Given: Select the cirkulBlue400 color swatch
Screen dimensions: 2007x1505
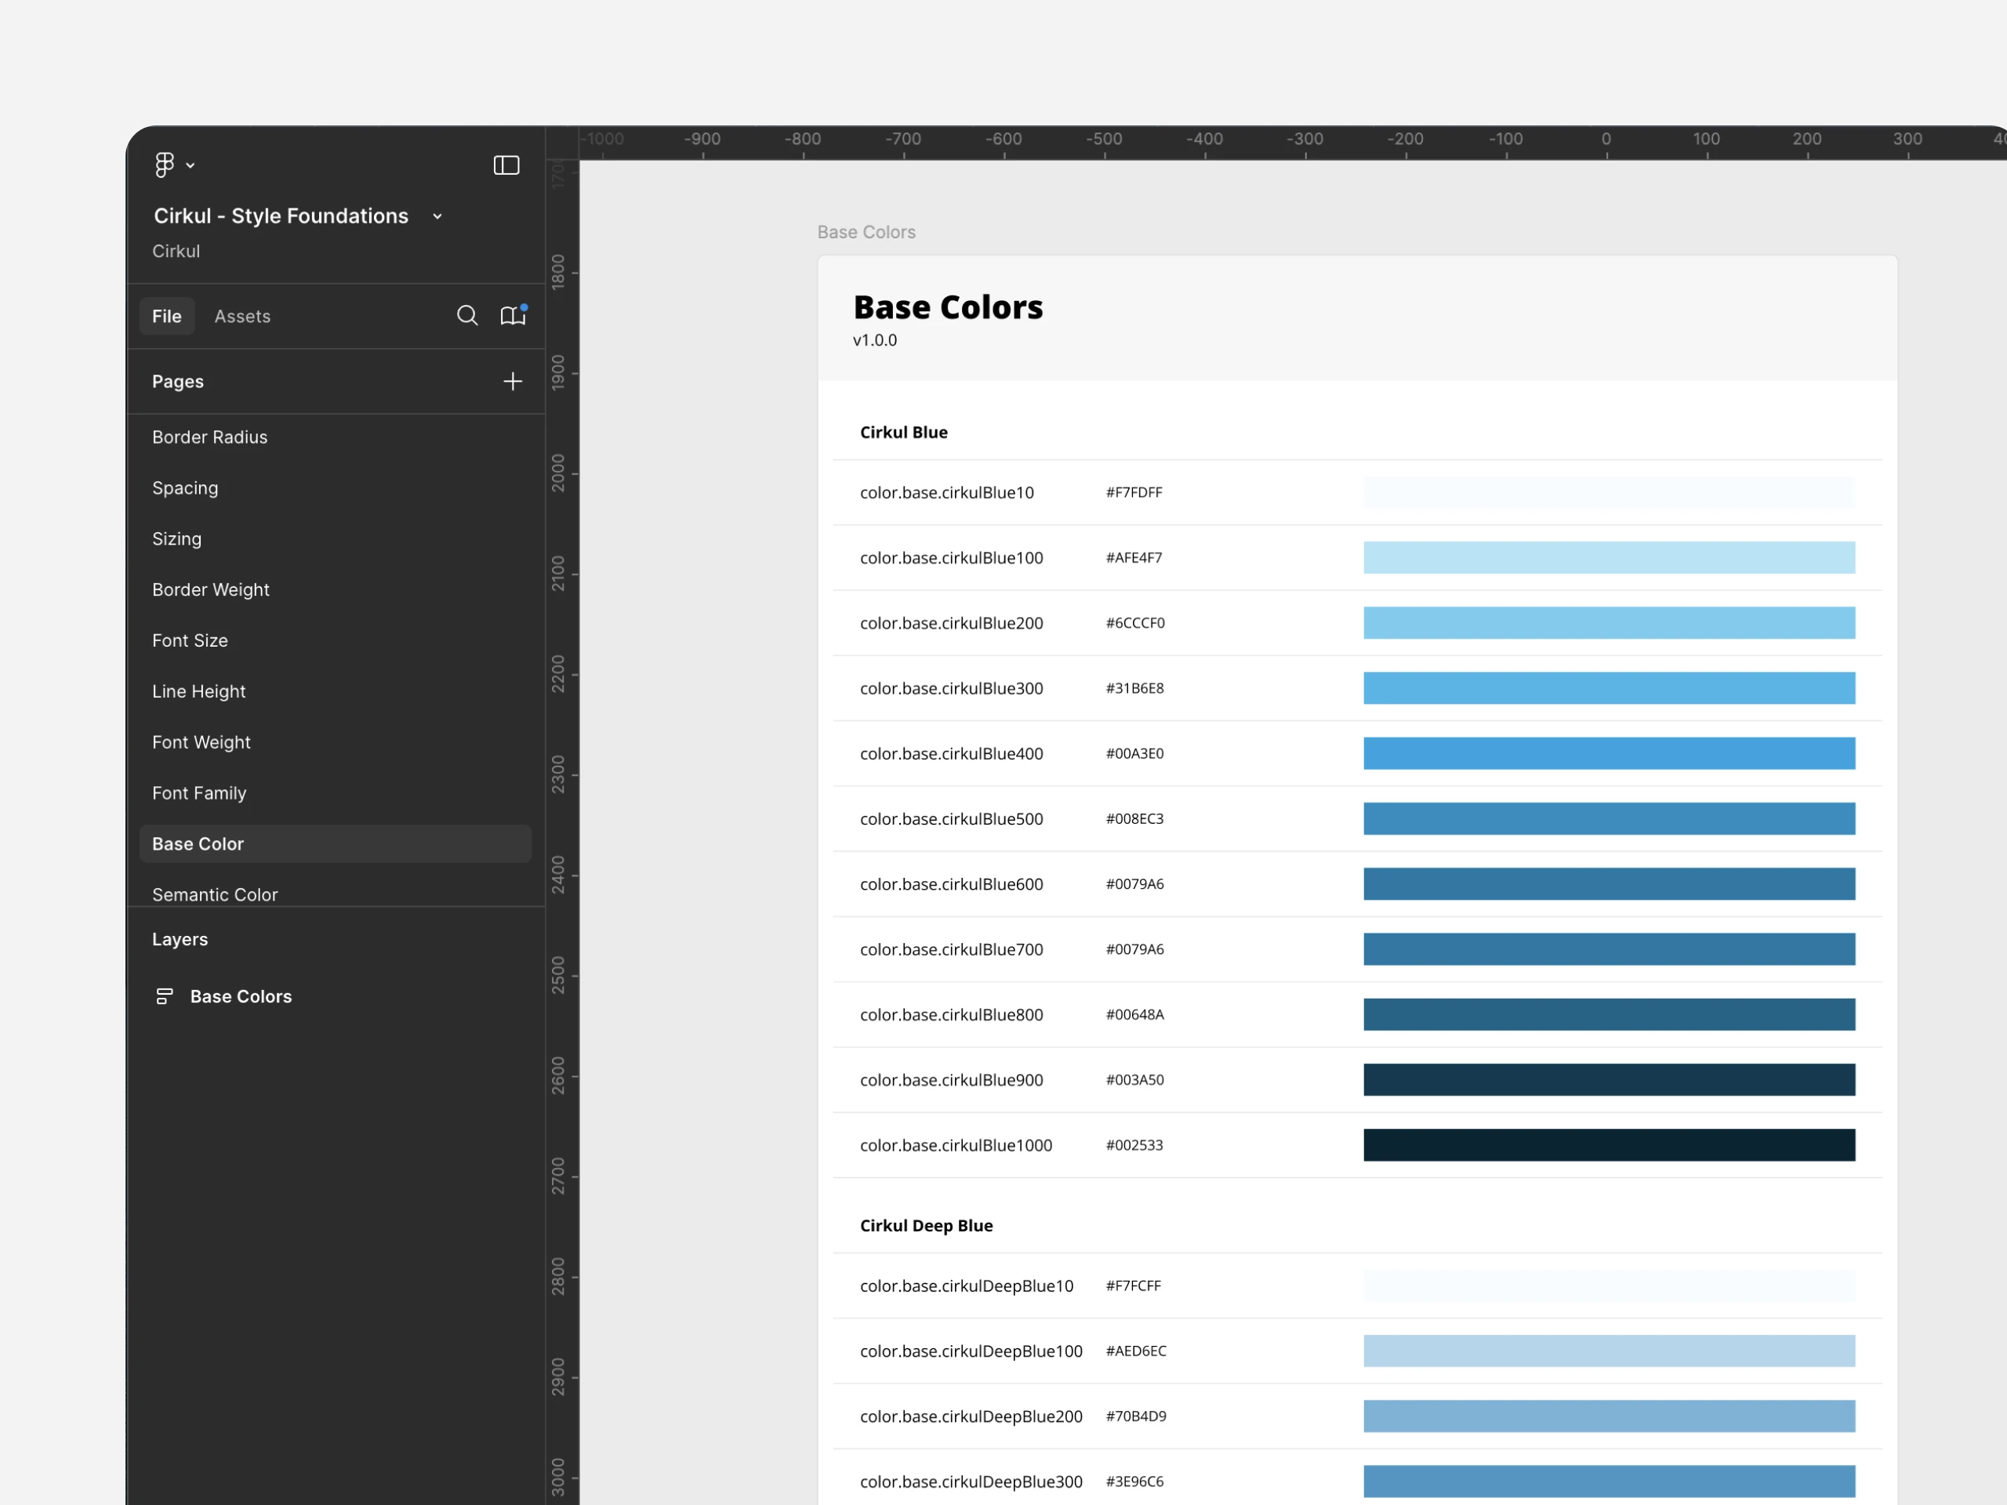Looking at the screenshot, I should click(x=1609, y=754).
